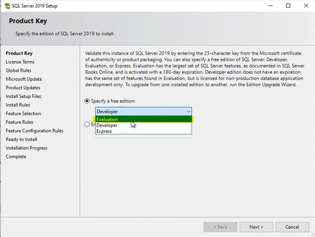The image size is (315, 237).
Task: Click the Product Key step in sidebar
Action: pos(19,53)
